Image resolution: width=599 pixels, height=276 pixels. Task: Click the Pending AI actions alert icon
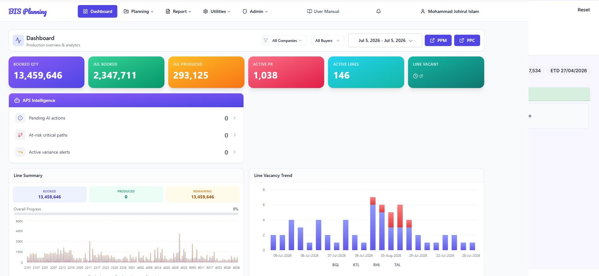coord(20,118)
